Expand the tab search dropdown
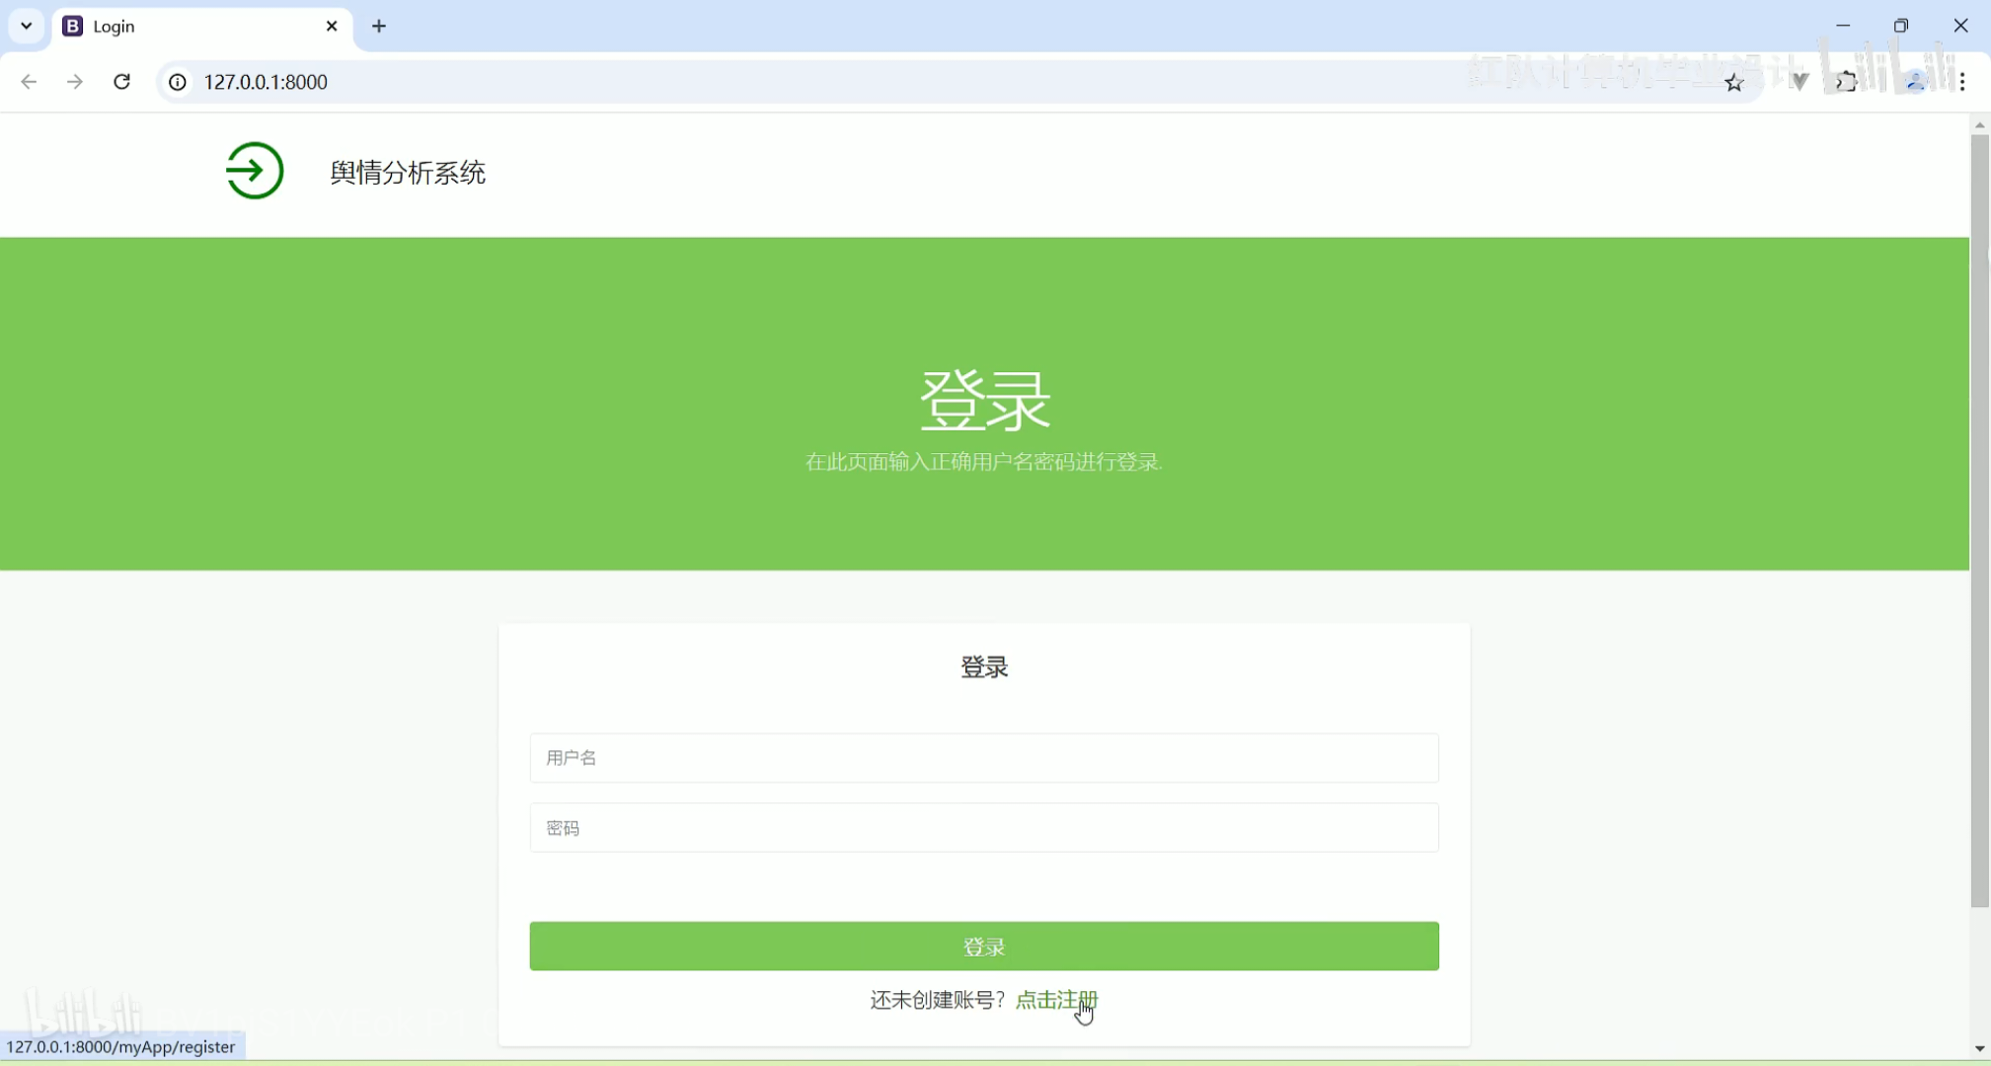The width and height of the screenshot is (1991, 1066). tap(27, 27)
